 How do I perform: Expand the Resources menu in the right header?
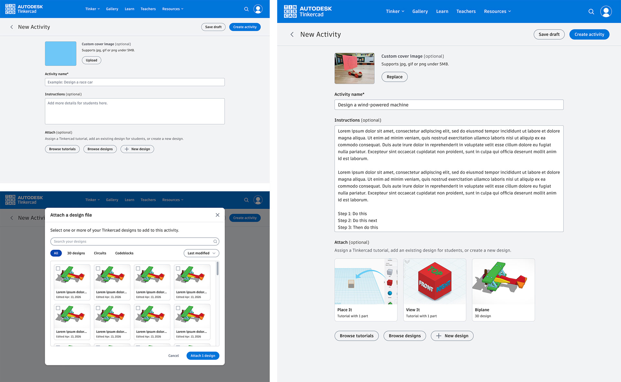497,11
